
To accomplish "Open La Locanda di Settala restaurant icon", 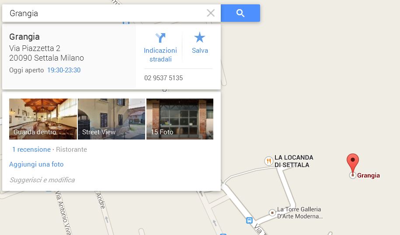I will tap(268, 161).
